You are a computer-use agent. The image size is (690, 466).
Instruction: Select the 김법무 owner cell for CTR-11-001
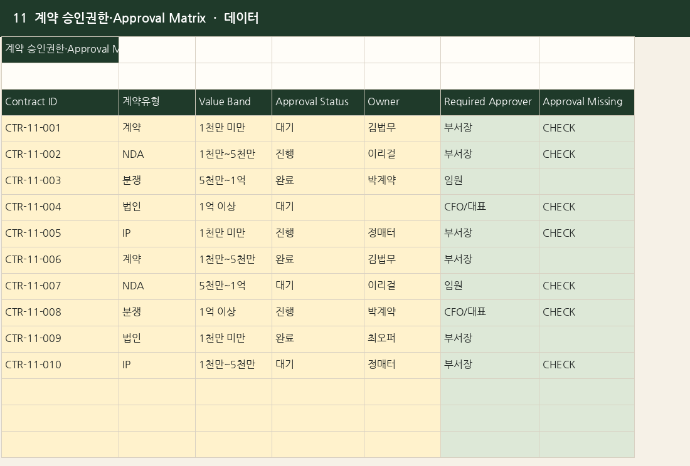(x=402, y=128)
